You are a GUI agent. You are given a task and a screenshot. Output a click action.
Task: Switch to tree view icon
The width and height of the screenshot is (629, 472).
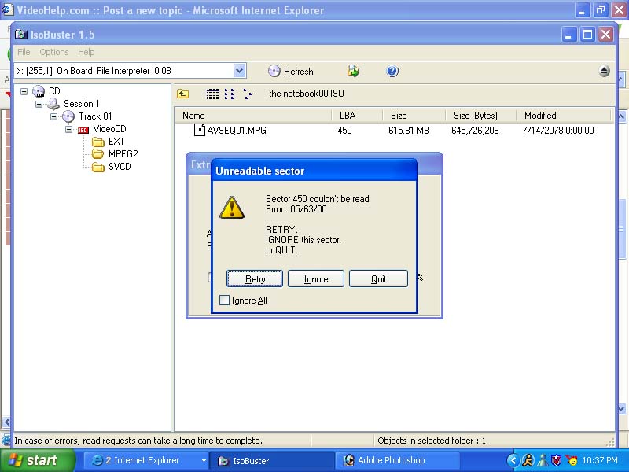[248, 94]
